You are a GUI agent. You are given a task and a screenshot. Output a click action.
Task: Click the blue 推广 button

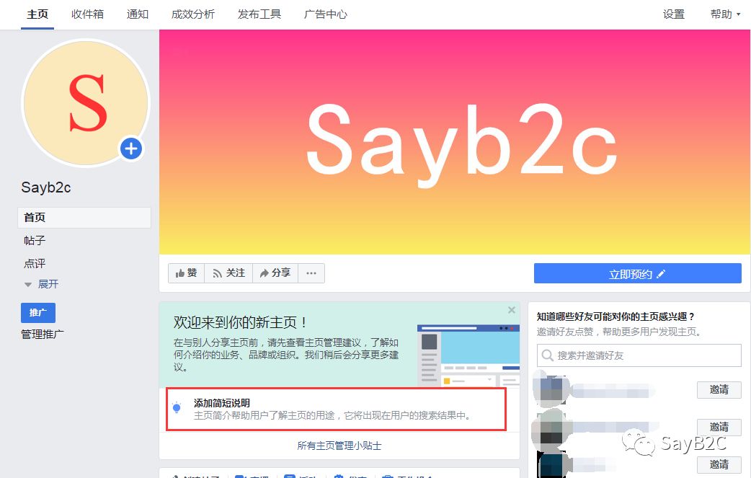coord(38,313)
